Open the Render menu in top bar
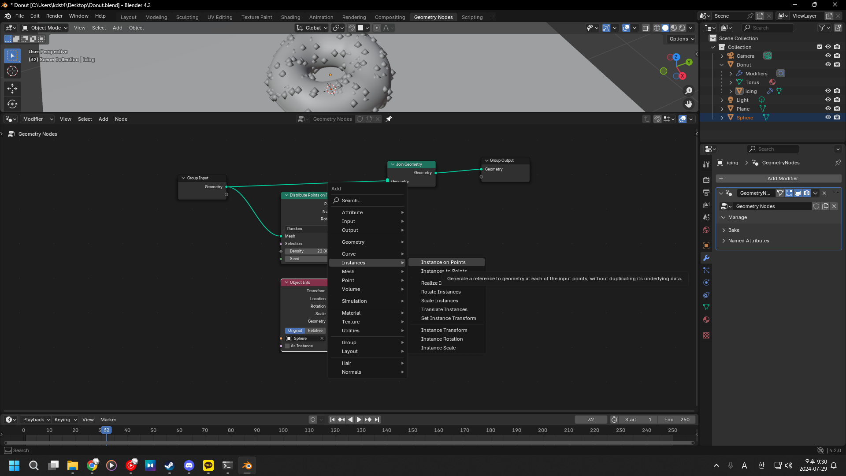Image resolution: width=846 pixels, height=476 pixels. click(54, 16)
